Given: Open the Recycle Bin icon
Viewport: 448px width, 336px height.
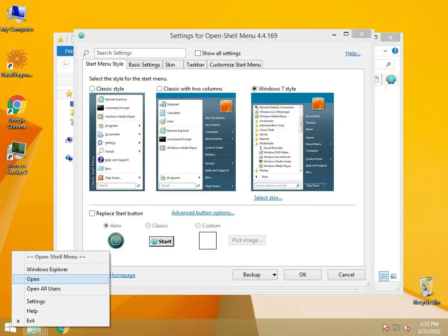Looking at the screenshot, I should 426,290.
